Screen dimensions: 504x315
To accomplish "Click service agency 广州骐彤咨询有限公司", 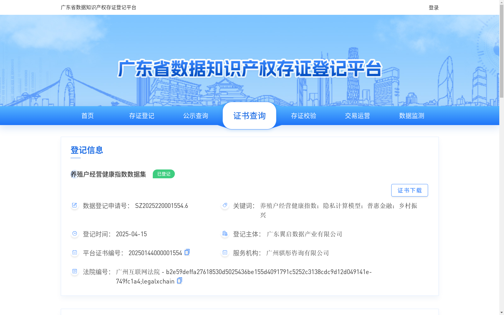I will coord(298,253).
